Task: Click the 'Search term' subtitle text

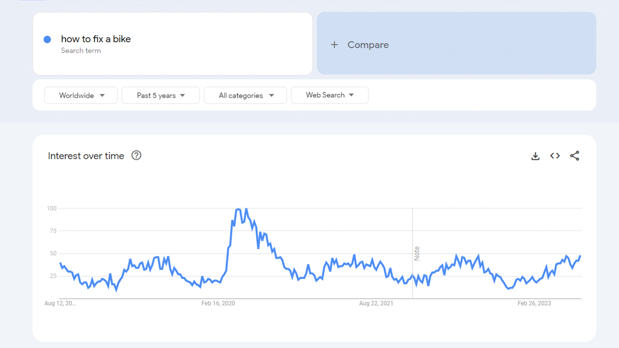Action: point(81,51)
